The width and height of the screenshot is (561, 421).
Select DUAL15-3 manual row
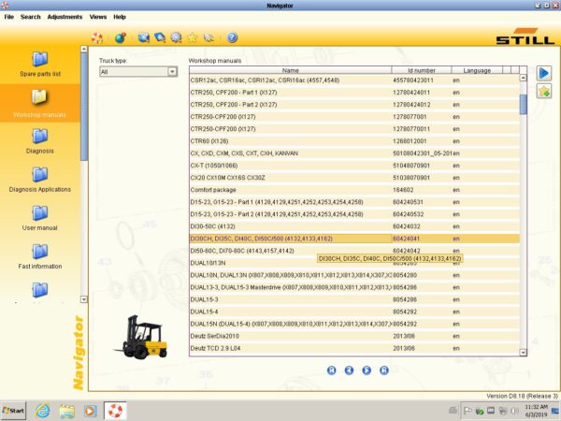click(354, 299)
